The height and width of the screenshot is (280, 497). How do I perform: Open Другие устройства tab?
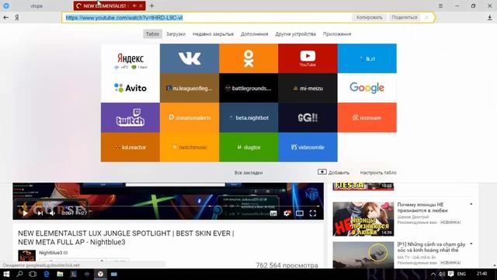click(x=295, y=34)
